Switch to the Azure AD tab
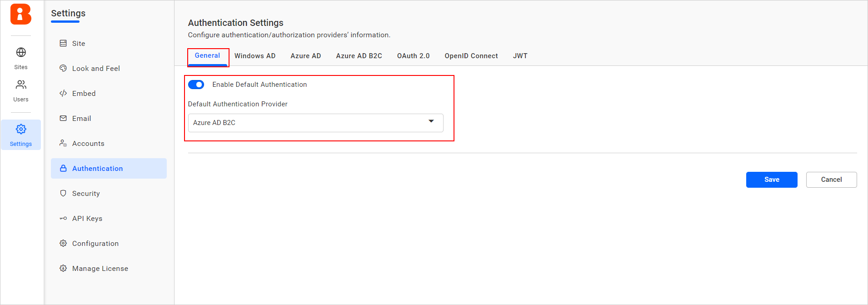 coord(306,56)
